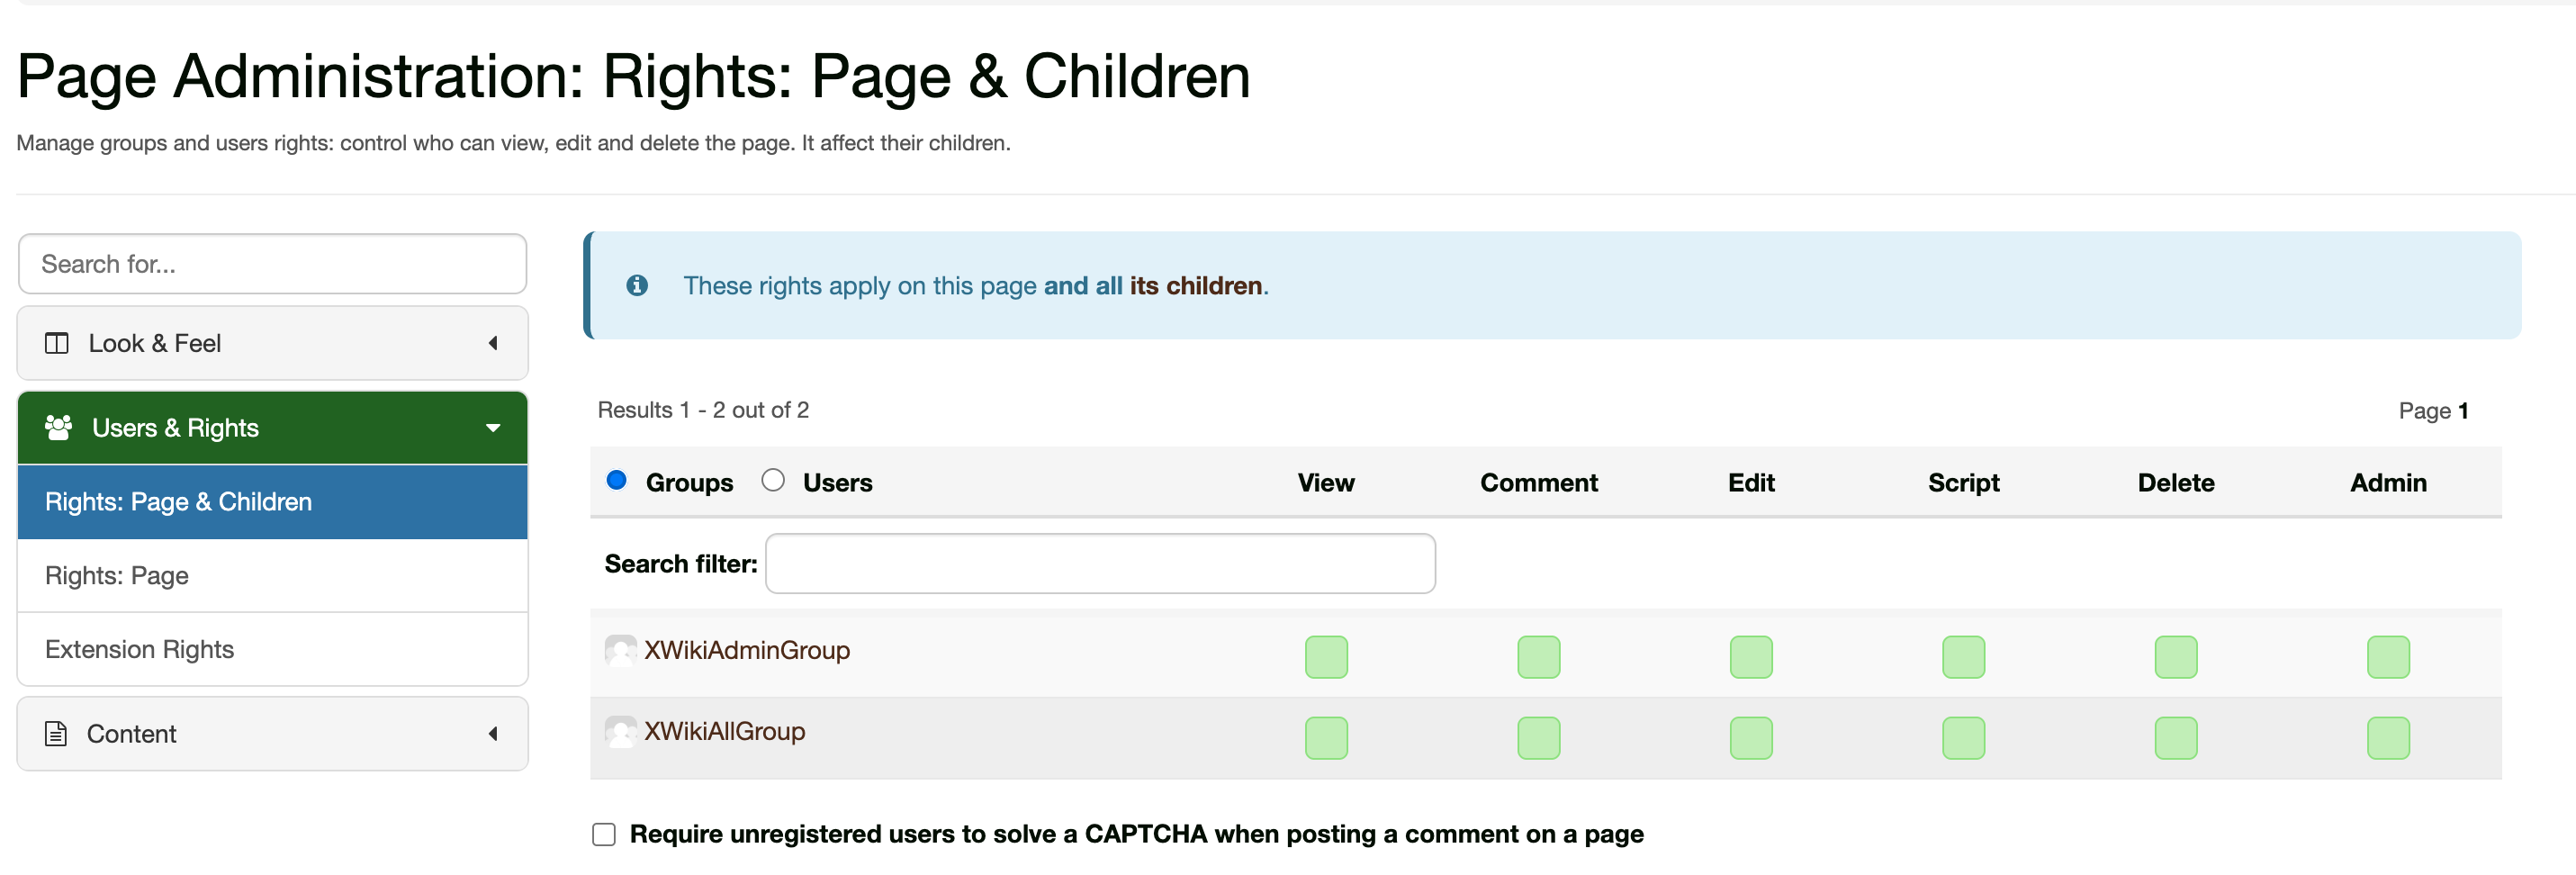
Task: Select the Groups radio button
Action: click(x=617, y=481)
